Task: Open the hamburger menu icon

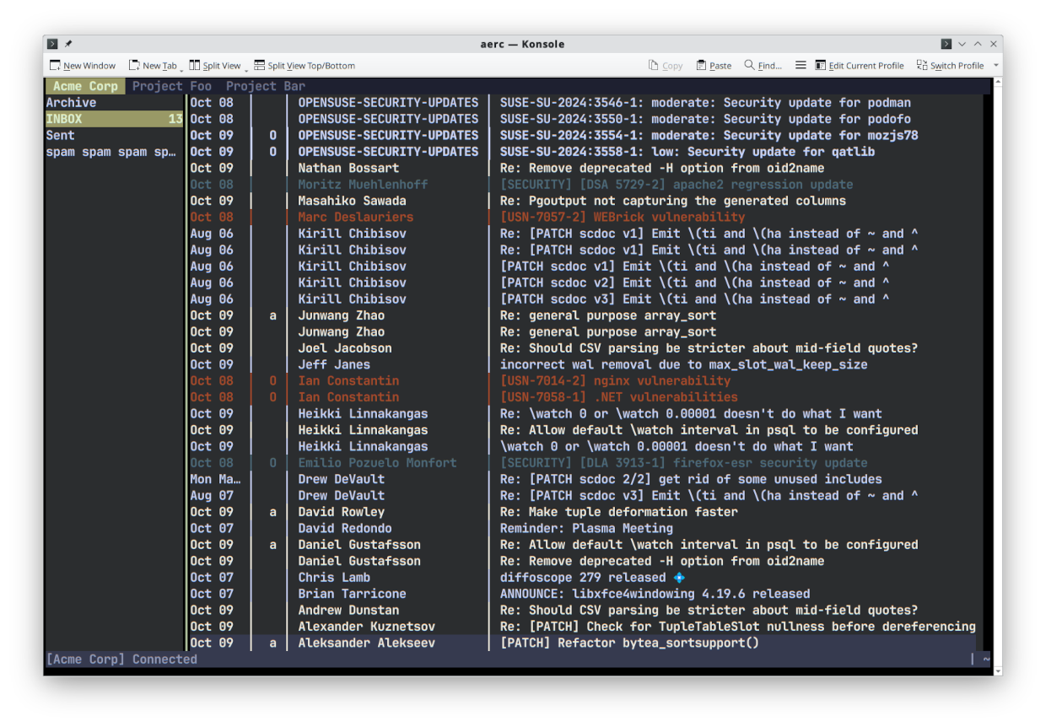Action: (801, 66)
